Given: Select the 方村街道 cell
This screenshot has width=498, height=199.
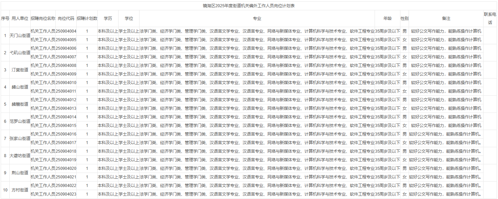Looking at the screenshot, I should 20,190.
